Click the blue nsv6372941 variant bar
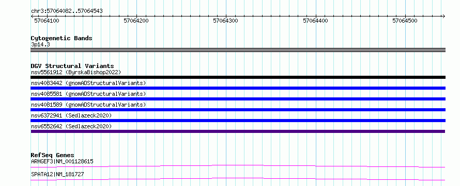This screenshot has width=460, height=186. [238, 121]
